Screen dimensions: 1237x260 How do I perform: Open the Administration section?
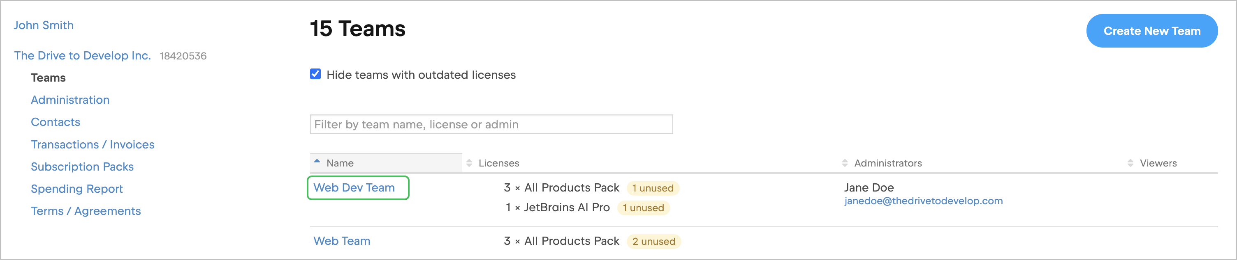70,100
